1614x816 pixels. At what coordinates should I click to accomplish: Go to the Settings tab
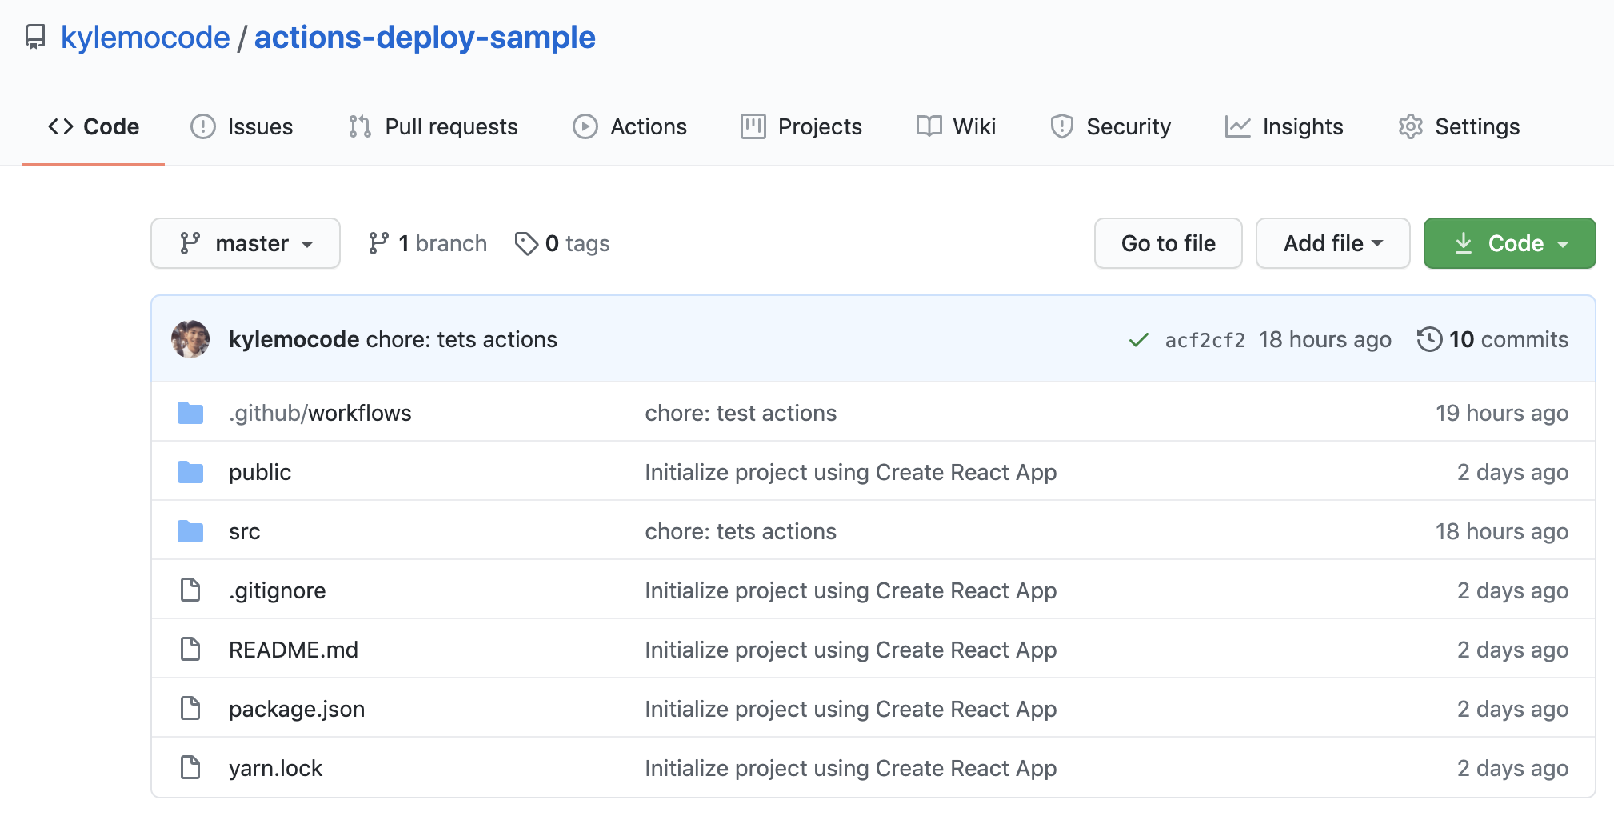point(1459,126)
